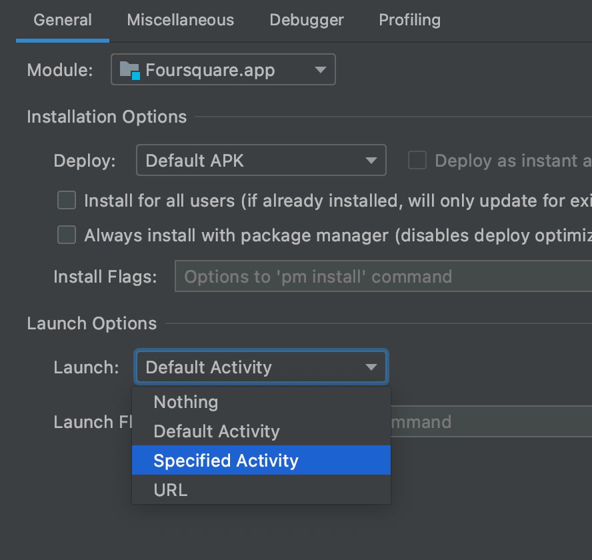Select URL from the launch options
This screenshot has height=560, width=592.
[x=261, y=489]
